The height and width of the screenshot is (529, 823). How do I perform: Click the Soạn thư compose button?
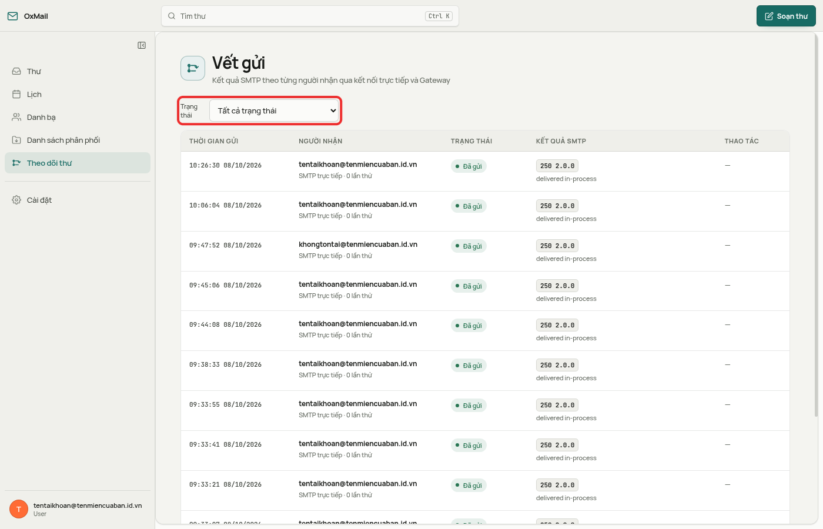click(x=786, y=16)
